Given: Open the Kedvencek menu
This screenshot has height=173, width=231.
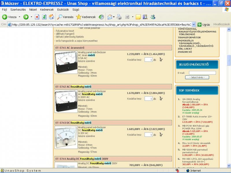Looking at the screenshot, I should pos(47,10).
